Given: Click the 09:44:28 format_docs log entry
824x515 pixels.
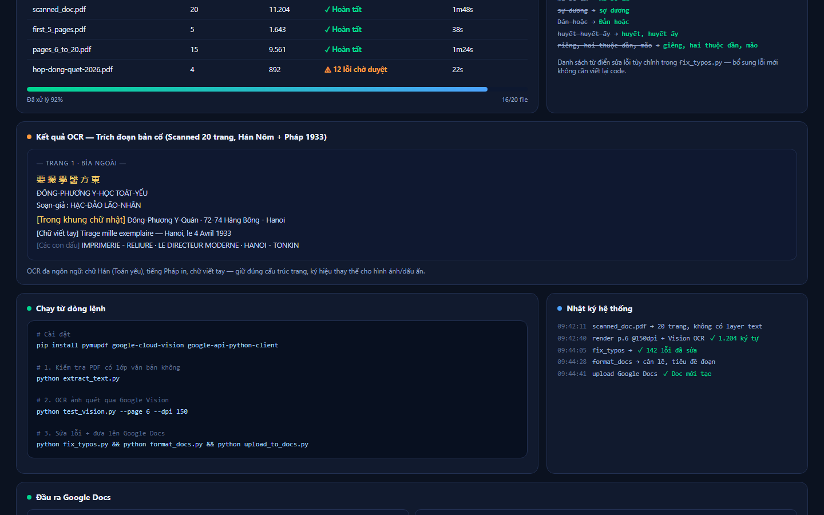Looking at the screenshot, I should point(636,362).
